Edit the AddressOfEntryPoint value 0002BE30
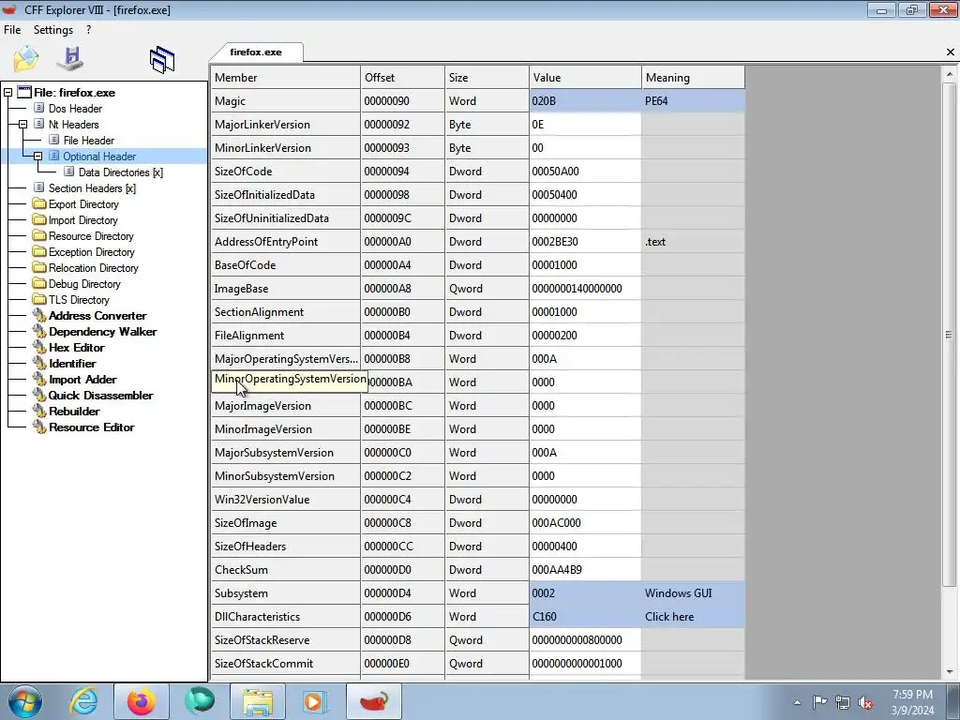960x720 pixels. 585,241
